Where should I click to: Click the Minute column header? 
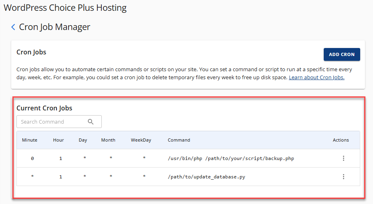(30, 140)
